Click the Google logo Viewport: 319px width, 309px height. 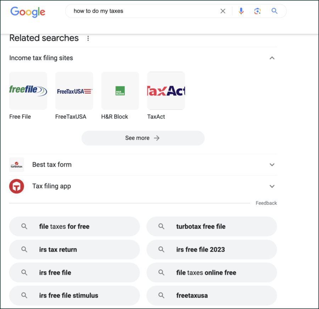click(x=28, y=12)
